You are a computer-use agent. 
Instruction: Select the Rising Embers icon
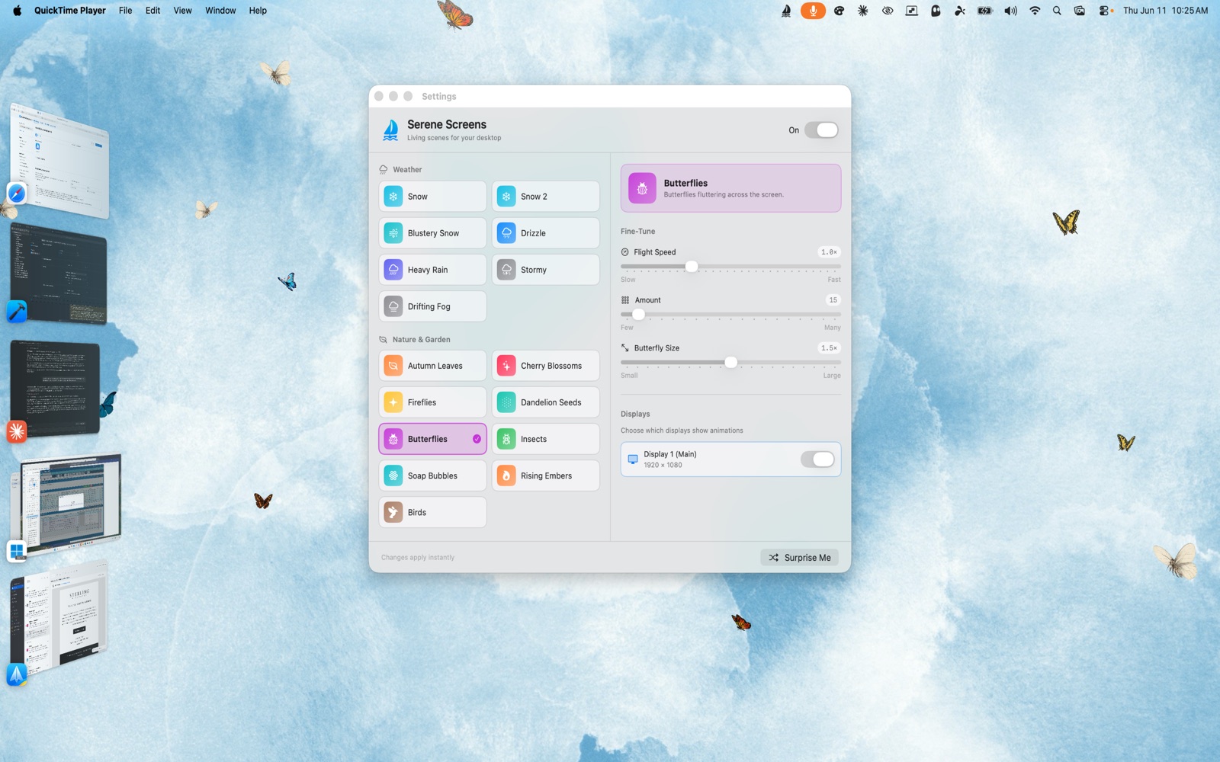pos(506,475)
